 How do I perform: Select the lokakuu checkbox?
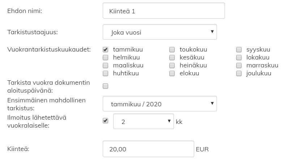point(239,57)
